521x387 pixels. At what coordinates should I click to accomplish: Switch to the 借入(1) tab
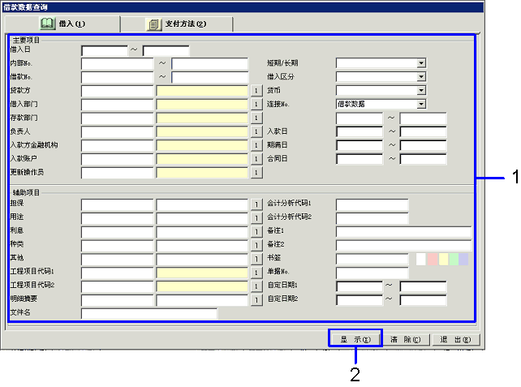click(62, 24)
